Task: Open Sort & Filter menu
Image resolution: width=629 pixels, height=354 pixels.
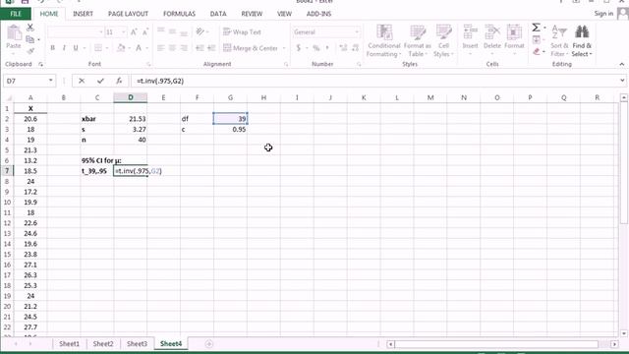Action: (559, 41)
